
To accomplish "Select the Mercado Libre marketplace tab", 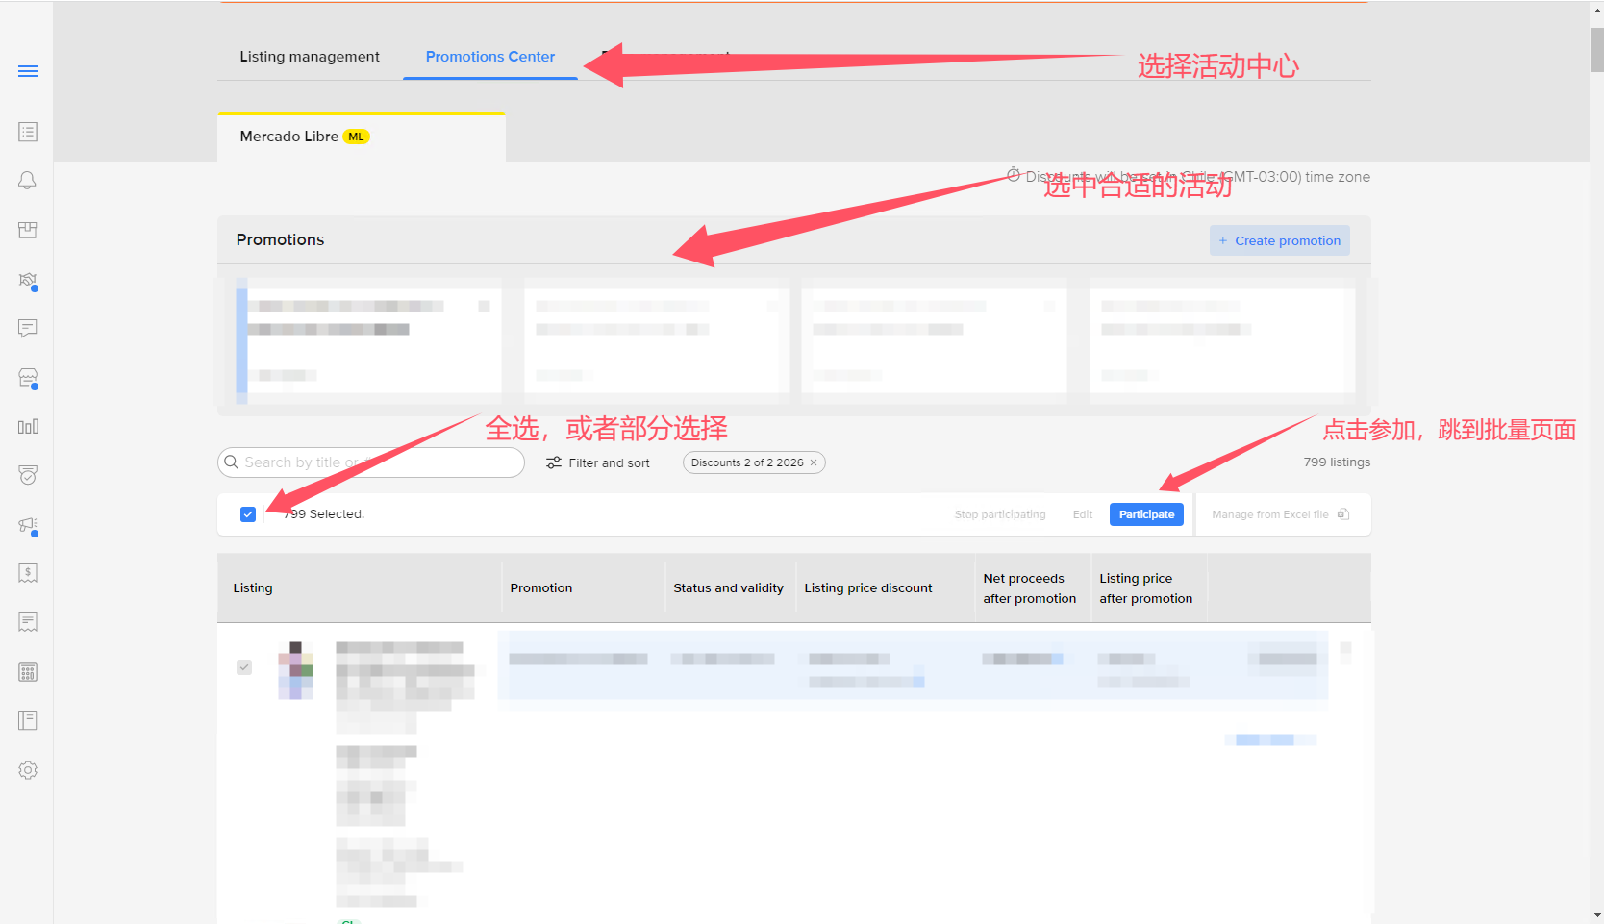I will point(303,137).
